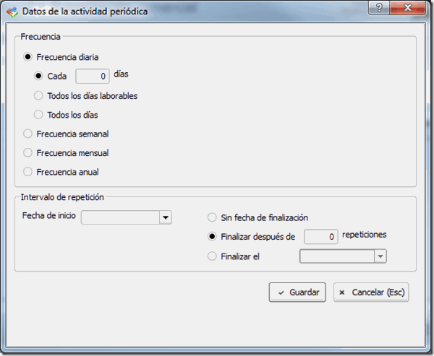
Task: Click the "Frecuencia" group label
Action: click(x=41, y=37)
